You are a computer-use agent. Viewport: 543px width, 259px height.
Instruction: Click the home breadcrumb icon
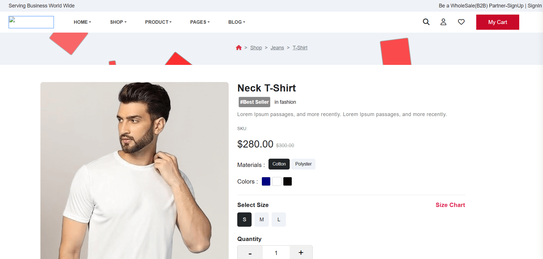pos(239,48)
